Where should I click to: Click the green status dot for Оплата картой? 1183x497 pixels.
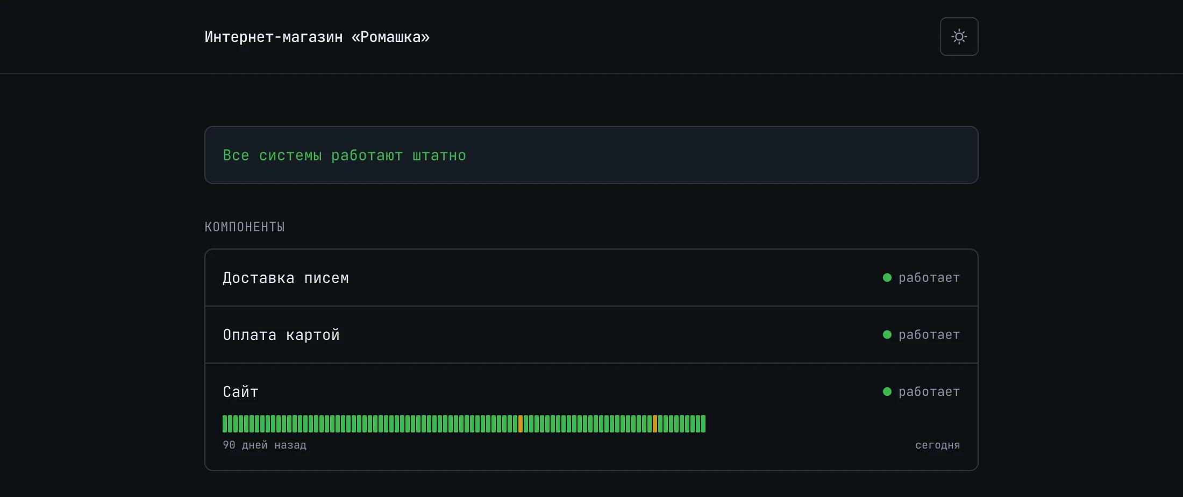click(887, 335)
